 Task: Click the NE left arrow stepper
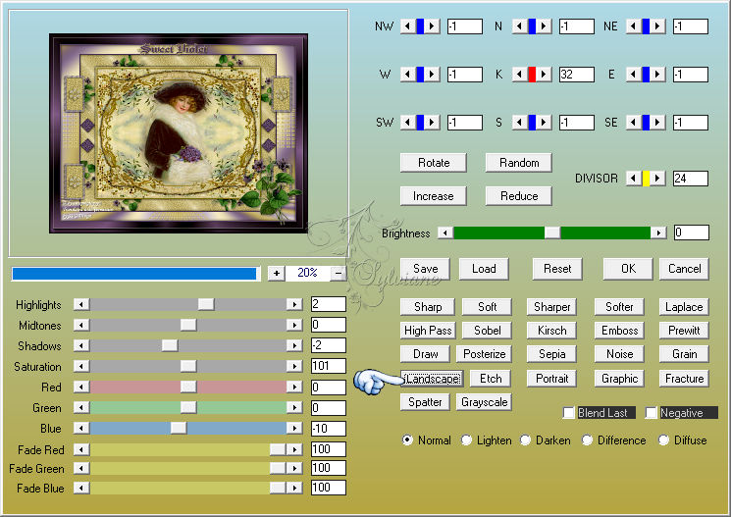pyautogui.click(x=634, y=26)
